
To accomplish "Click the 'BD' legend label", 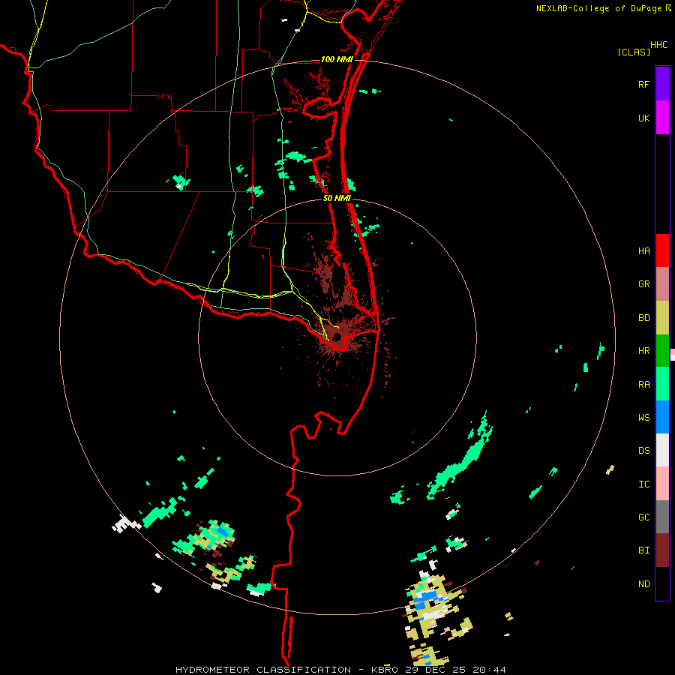I will [x=643, y=318].
